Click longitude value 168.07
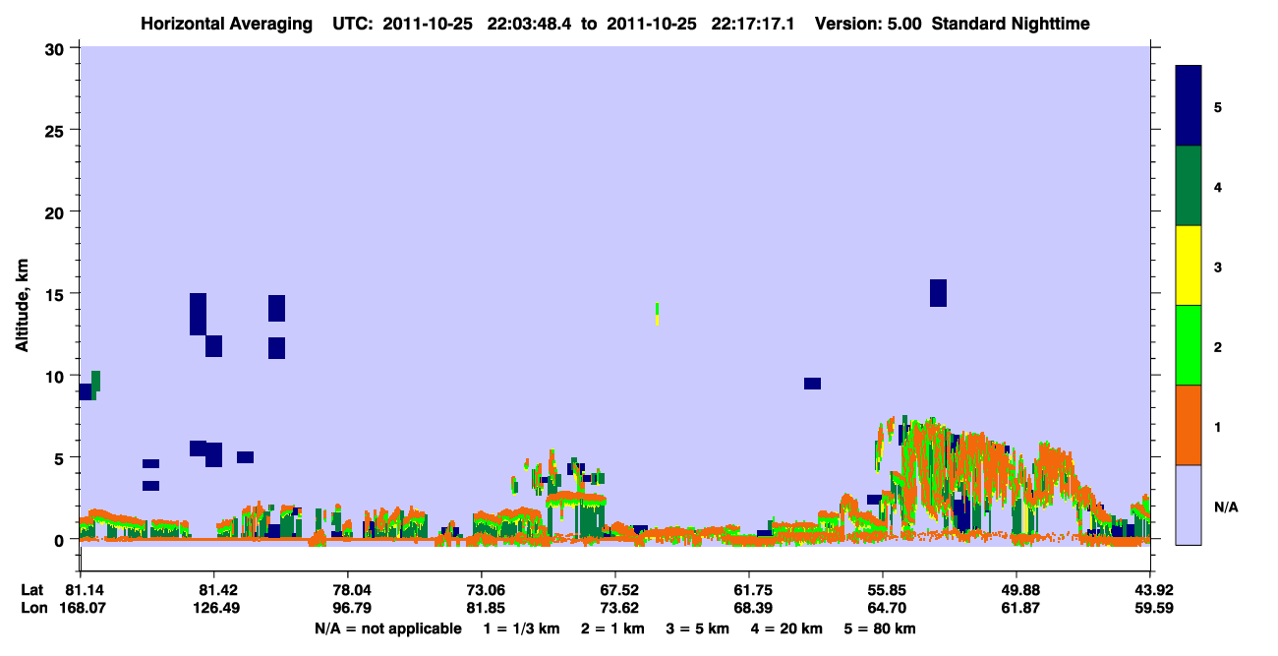Screen dimensions: 1278x656 pyautogui.click(x=81, y=608)
